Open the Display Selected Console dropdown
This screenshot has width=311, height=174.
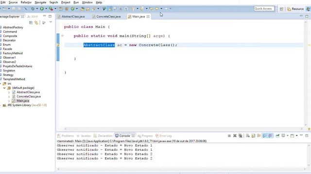(288, 135)
